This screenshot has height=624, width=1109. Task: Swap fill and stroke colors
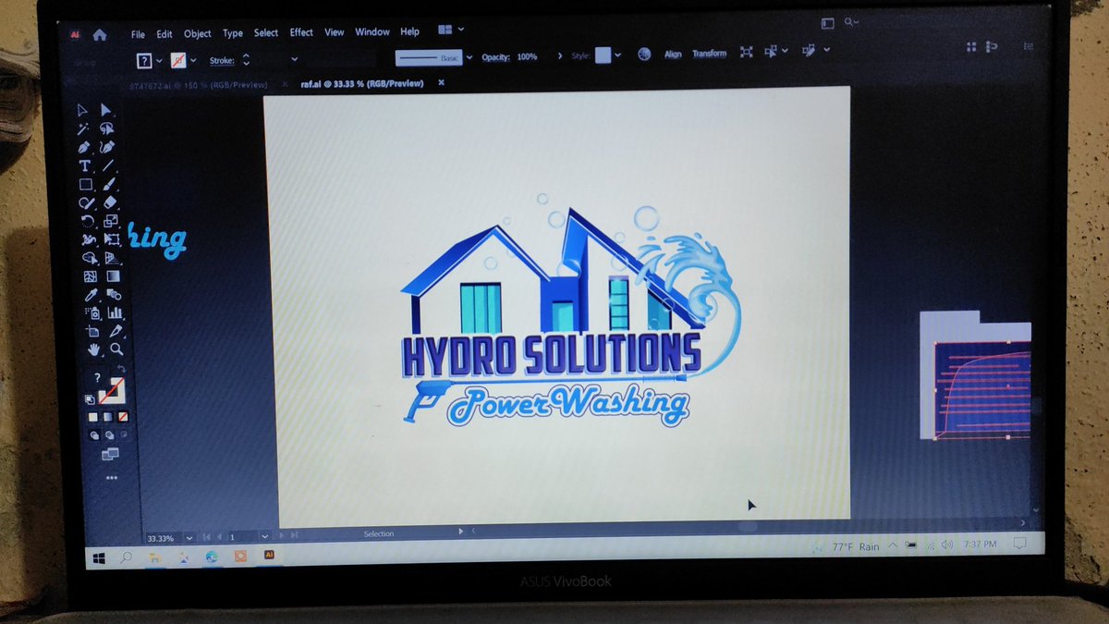[x=121, y=369]
